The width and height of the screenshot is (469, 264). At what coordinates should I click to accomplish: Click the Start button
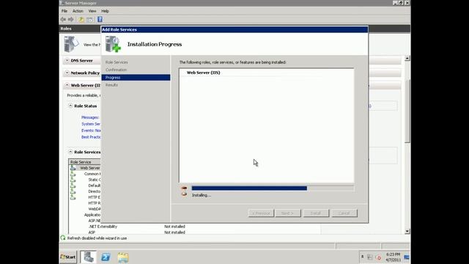pyautogui.click(x=68, y=257)
